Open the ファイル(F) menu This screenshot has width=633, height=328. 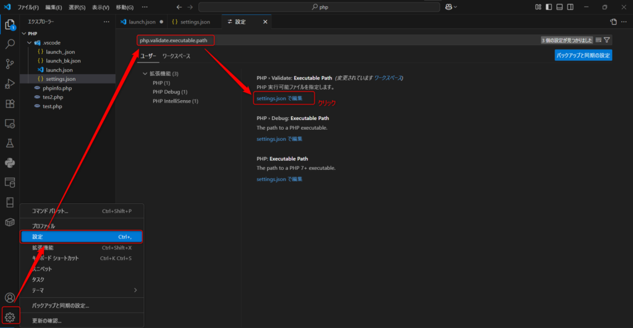(x=28, y=7)
